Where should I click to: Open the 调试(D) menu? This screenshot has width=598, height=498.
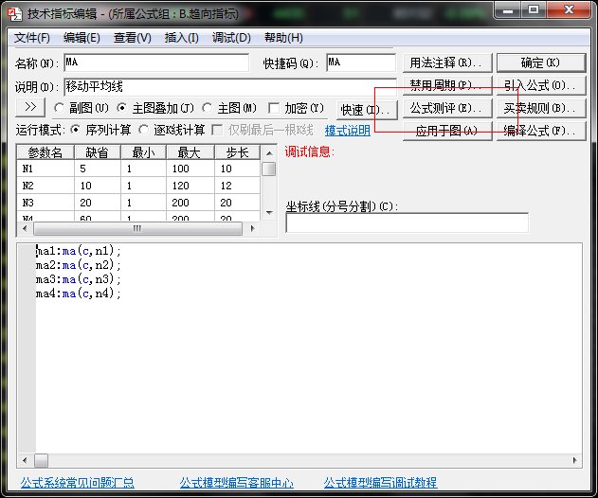click(231, 38)
